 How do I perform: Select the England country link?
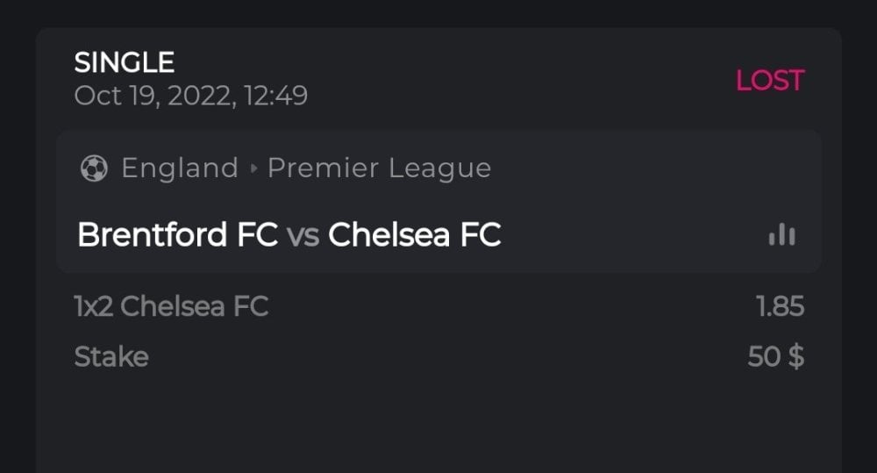(180, 168)
